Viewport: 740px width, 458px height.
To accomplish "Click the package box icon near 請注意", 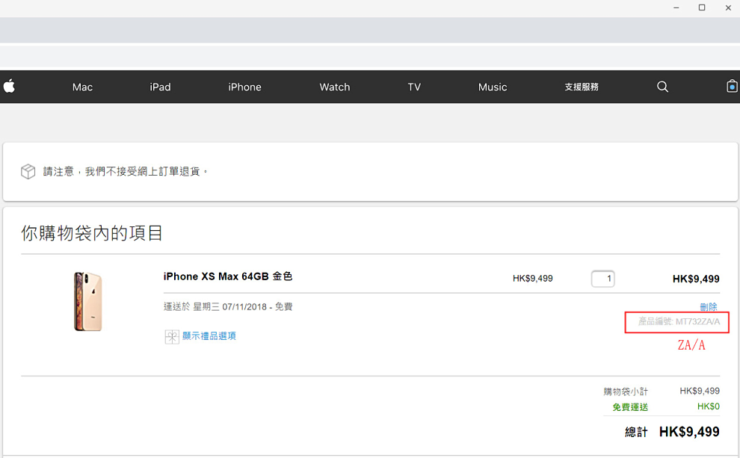I will (x=28, y=171).
